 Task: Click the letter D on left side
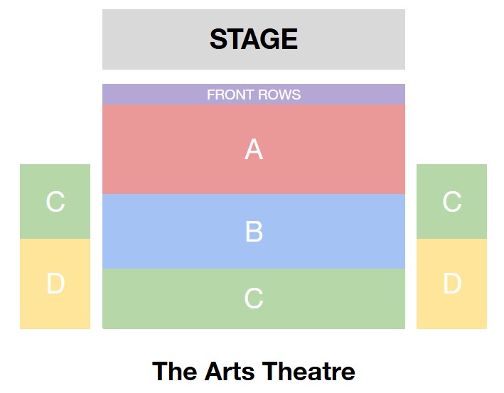click(55, 284)
